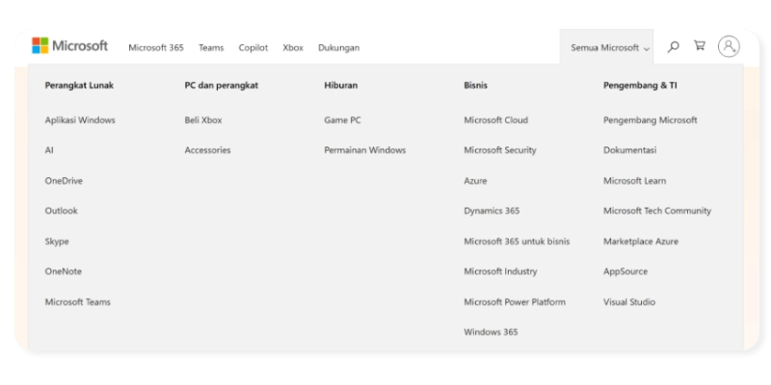Click the Hiburan column heading
Screen dimensions: 771x385
tap(341, 86)
